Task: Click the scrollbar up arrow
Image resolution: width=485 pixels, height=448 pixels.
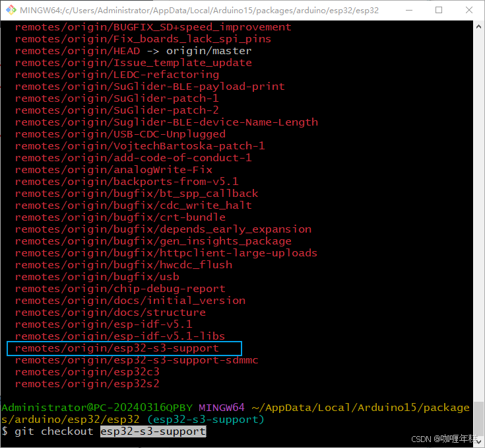Action: [478, 26]
